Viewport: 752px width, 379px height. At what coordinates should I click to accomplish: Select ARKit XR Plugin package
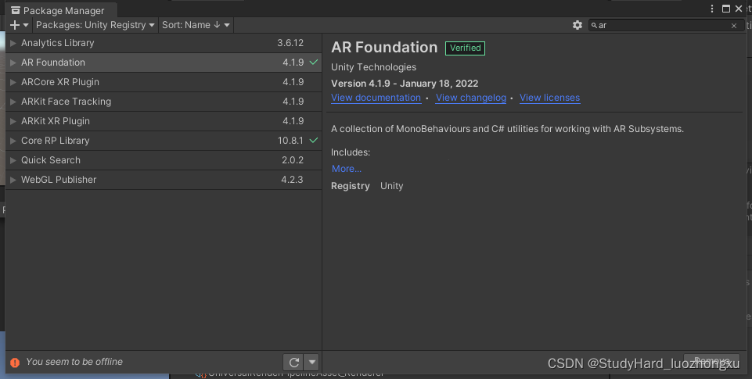click(164, 121)
